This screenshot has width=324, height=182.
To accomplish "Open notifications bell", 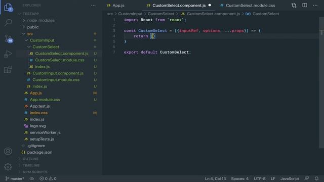I will tap(316, 178).
